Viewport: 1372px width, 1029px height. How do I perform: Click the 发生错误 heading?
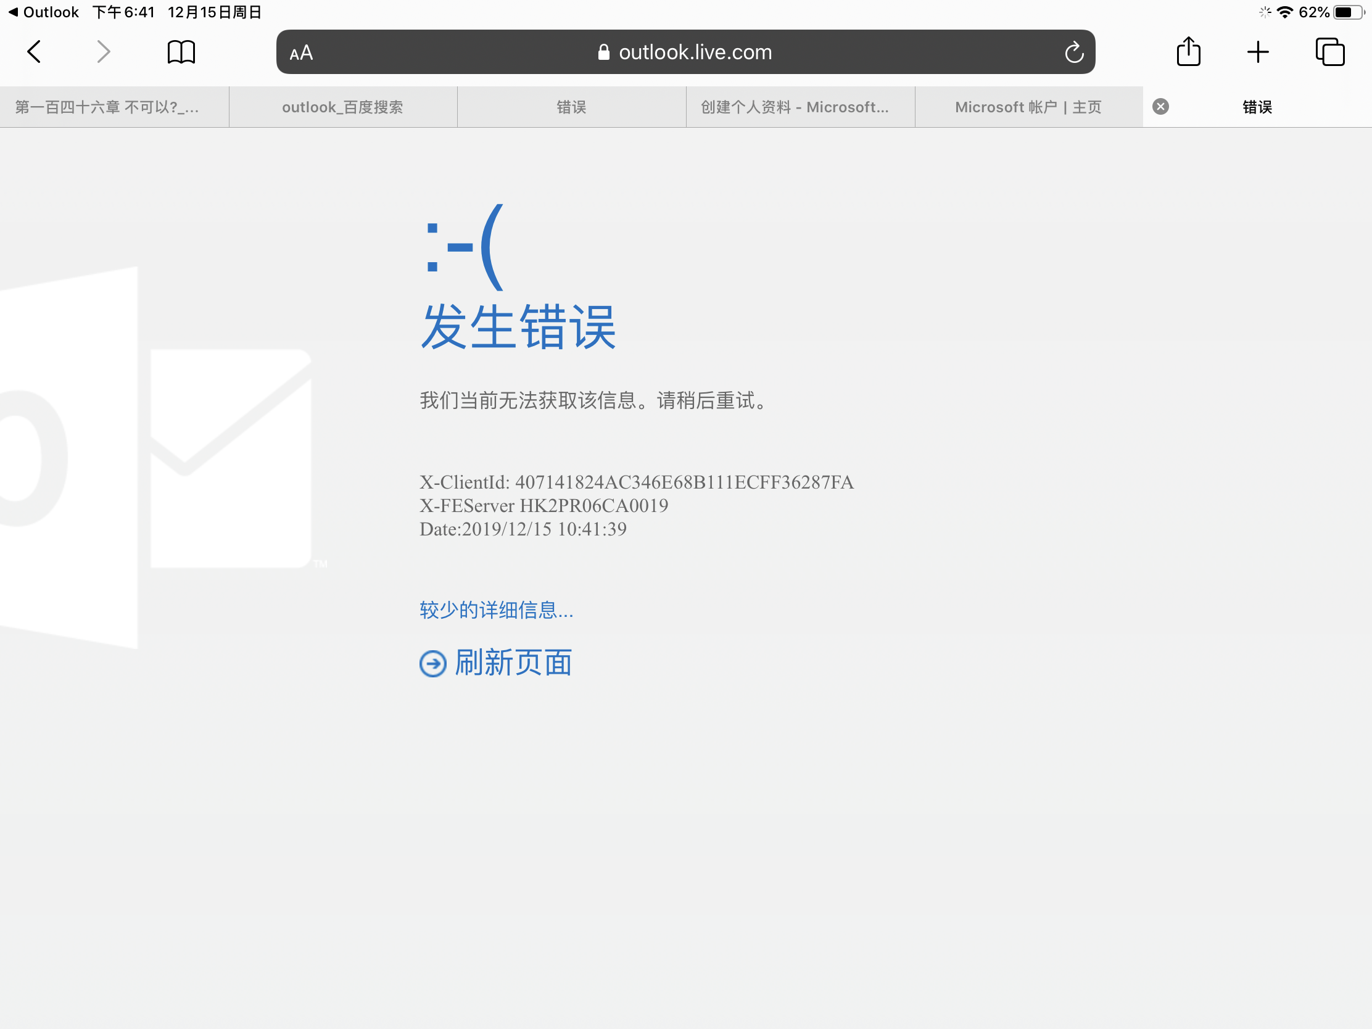coord(518,326)
